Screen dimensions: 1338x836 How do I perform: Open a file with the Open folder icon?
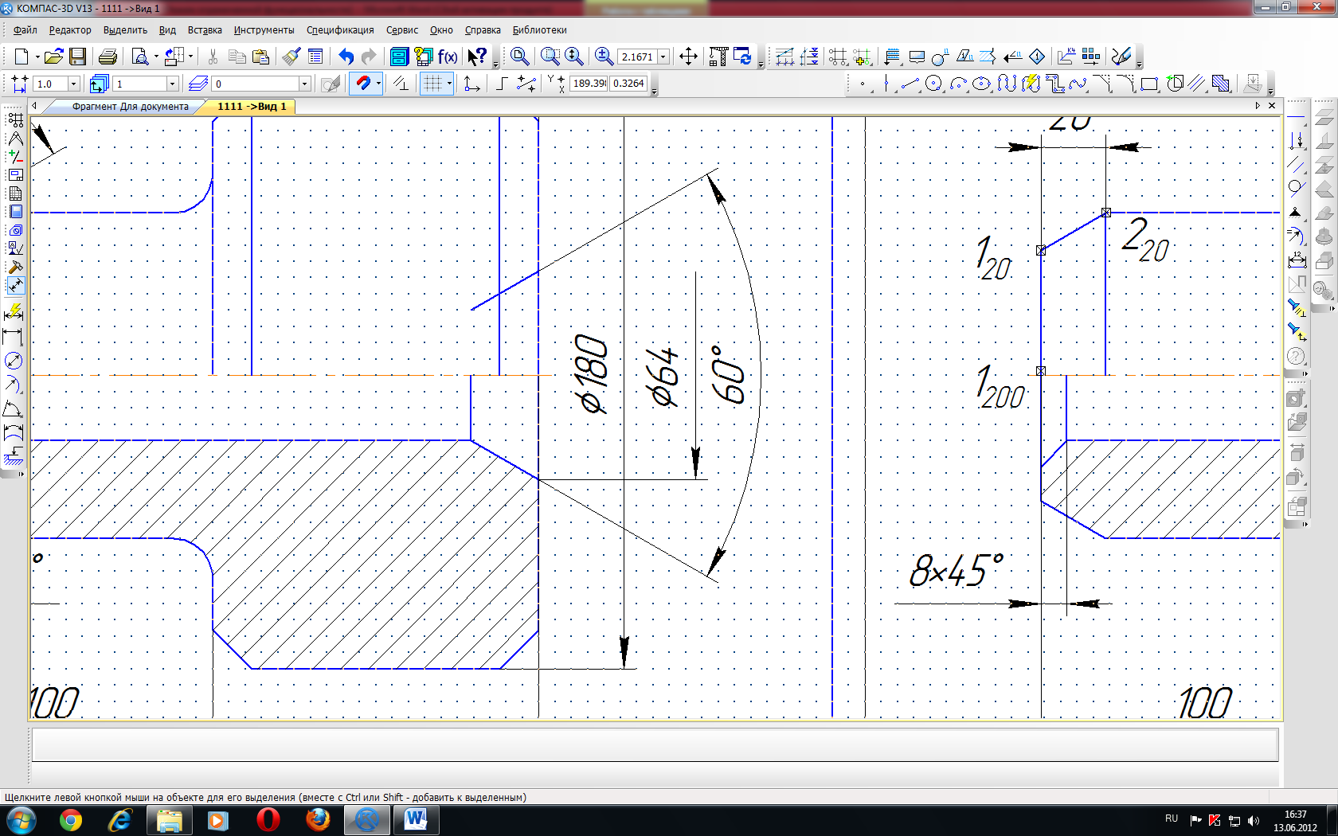[53, 57]
